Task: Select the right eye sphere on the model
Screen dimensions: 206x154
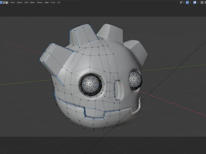Action: 135,80
